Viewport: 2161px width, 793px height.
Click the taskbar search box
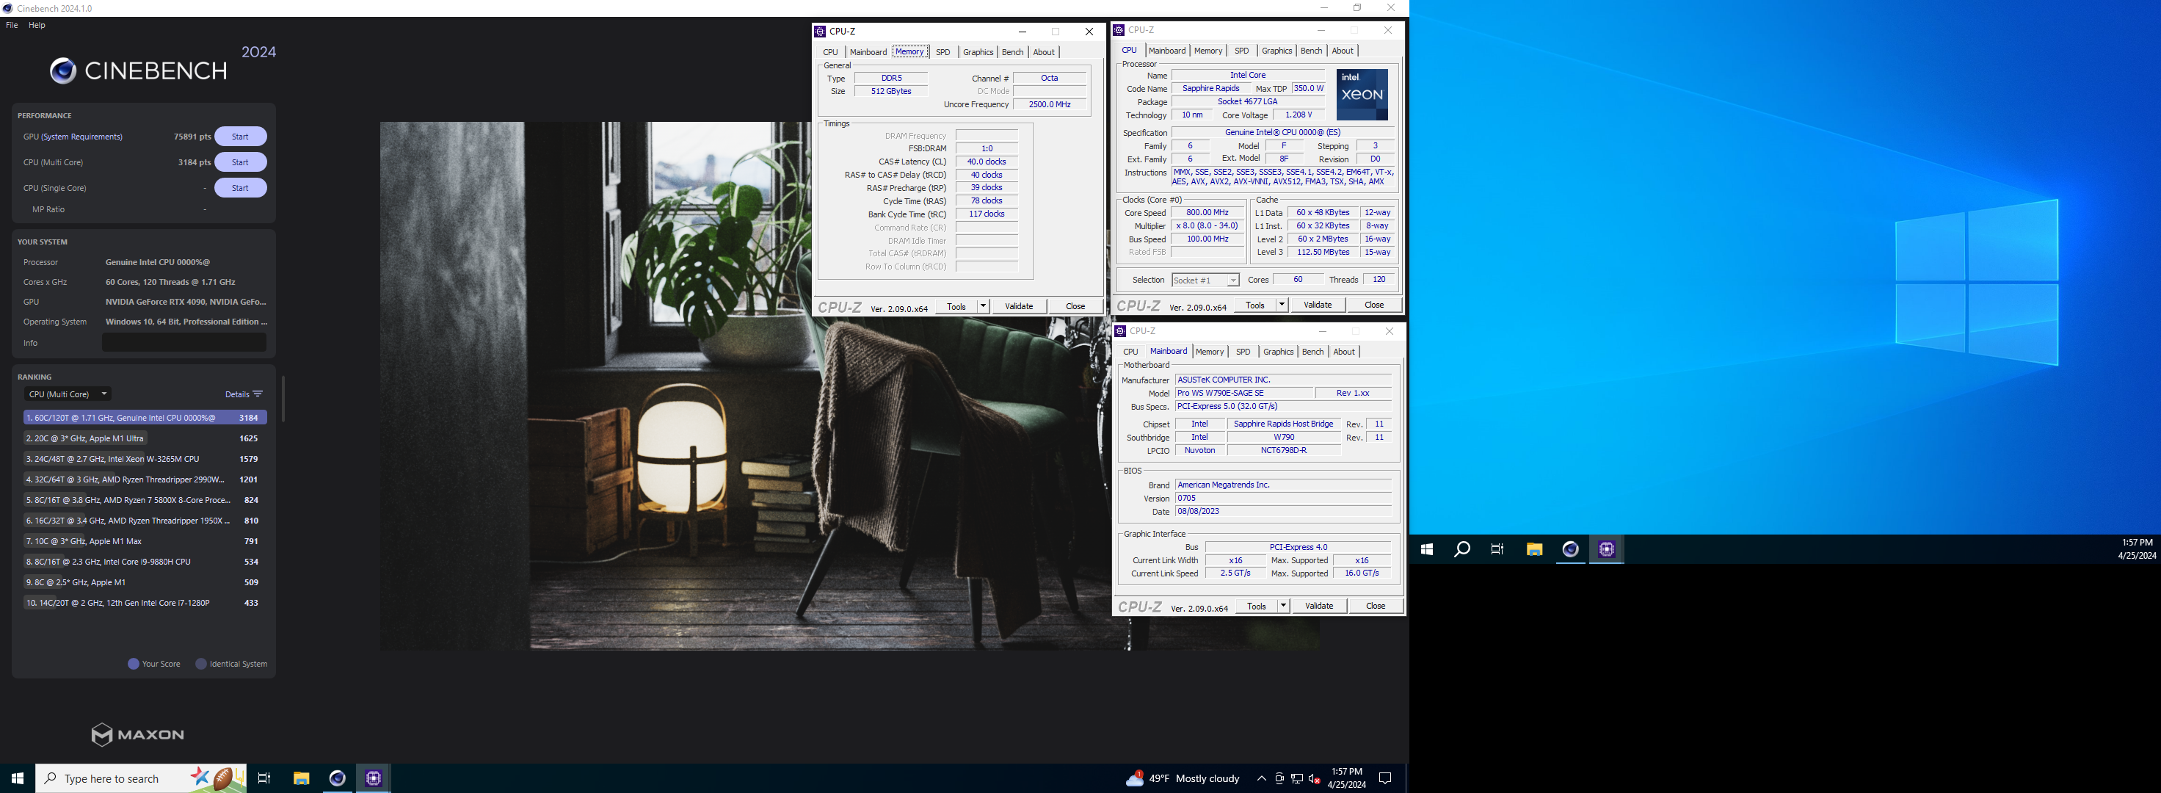pos(141,778)
